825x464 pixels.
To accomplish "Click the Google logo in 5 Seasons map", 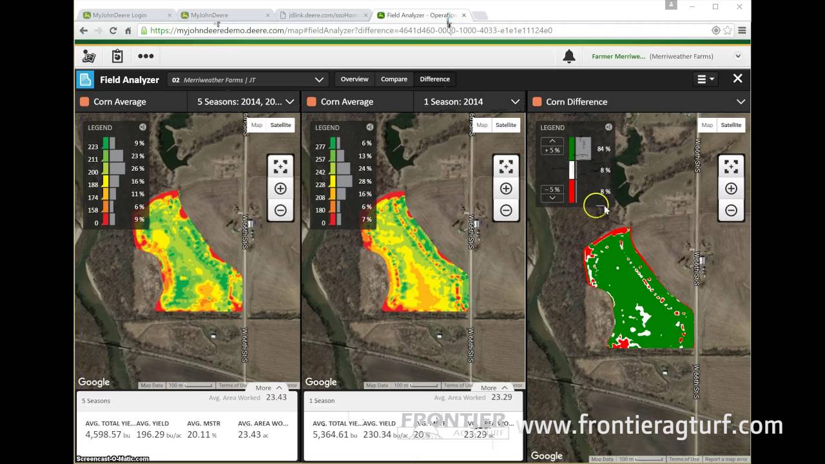I will (94, 382).
